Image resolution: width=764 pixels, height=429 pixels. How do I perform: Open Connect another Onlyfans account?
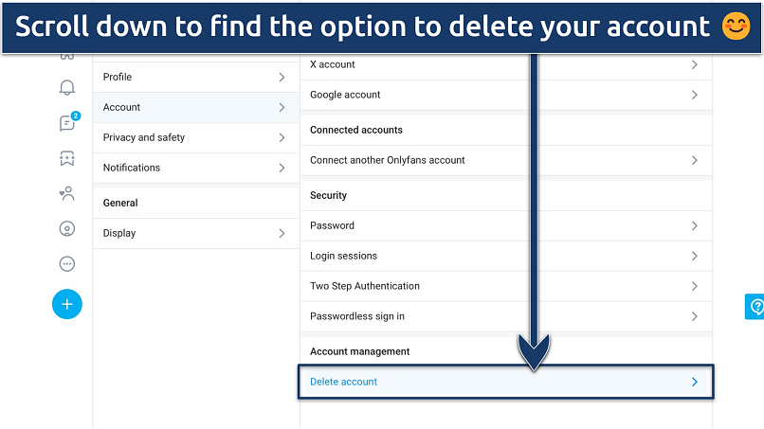[388, 160]
